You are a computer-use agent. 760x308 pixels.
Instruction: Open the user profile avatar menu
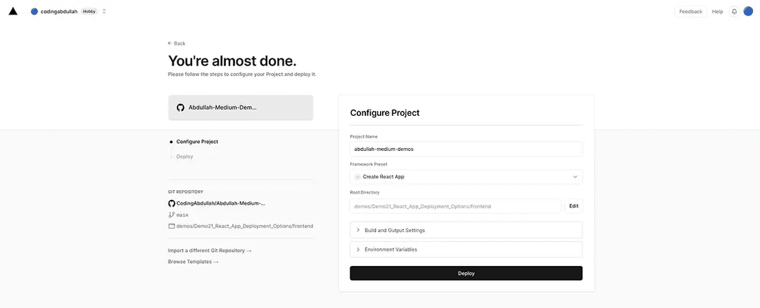point(748,11)
